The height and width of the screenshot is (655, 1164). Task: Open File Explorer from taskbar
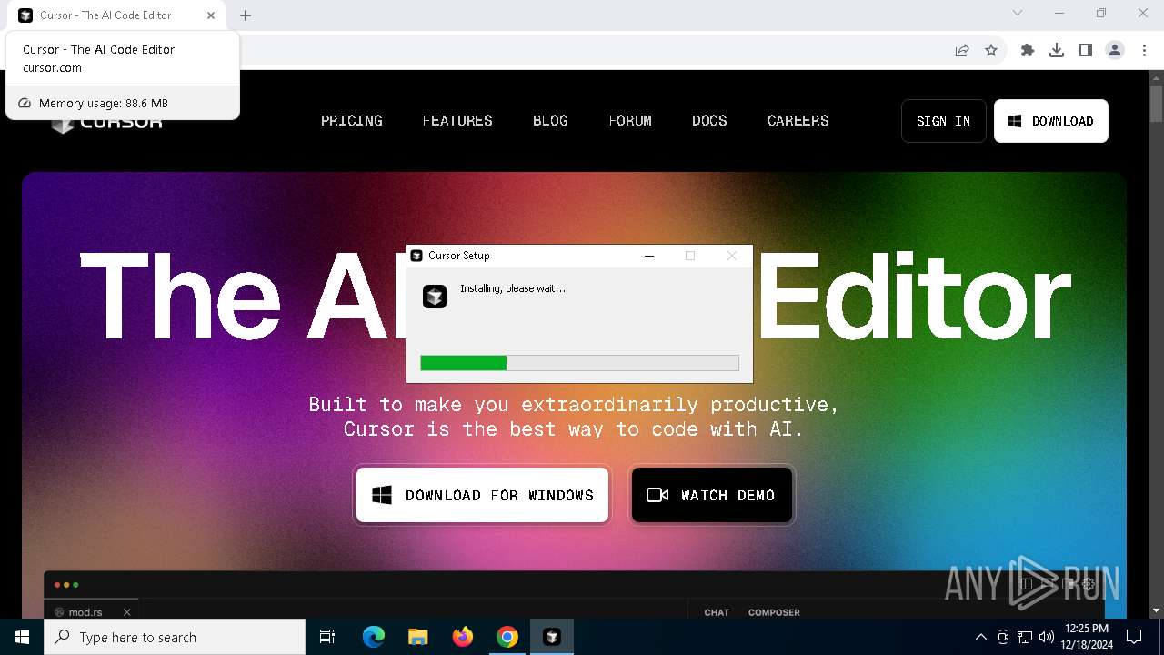pyautogui.click(x=418, y=637)
